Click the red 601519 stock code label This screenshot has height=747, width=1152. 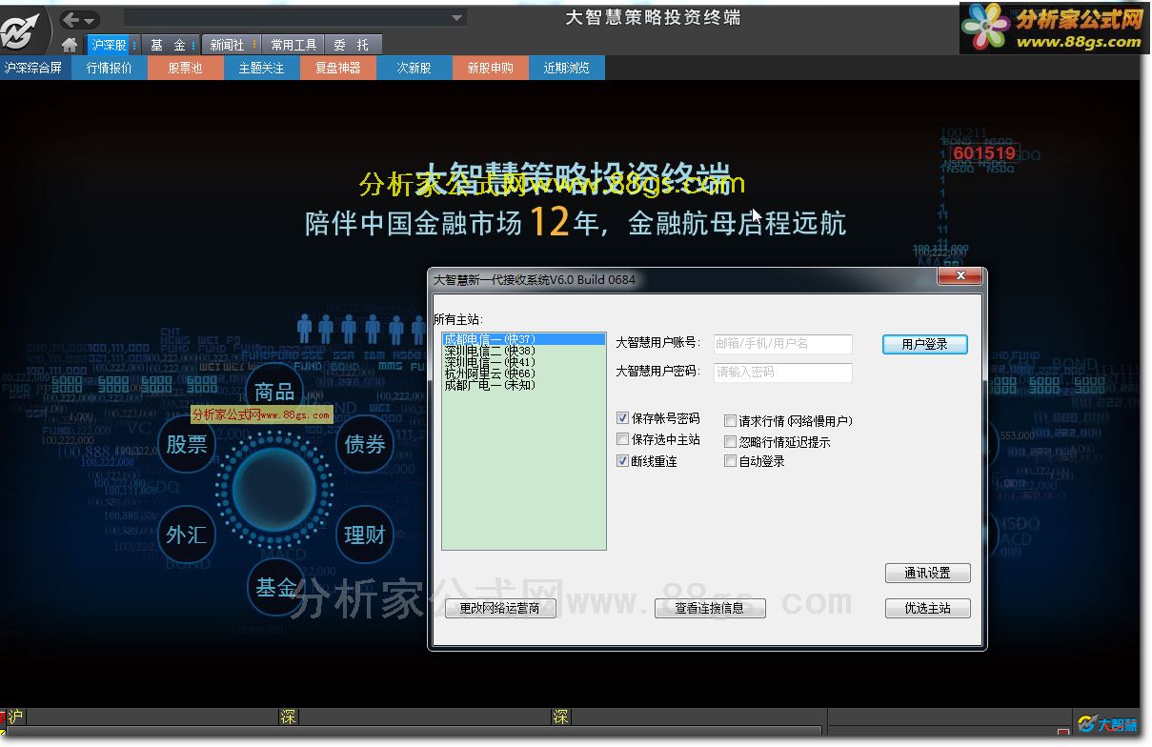(x=984, y=152)
